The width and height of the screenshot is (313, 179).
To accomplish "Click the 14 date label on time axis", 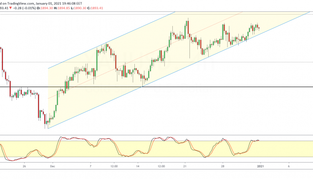I will pyautogui.click(x=138, y=166).
